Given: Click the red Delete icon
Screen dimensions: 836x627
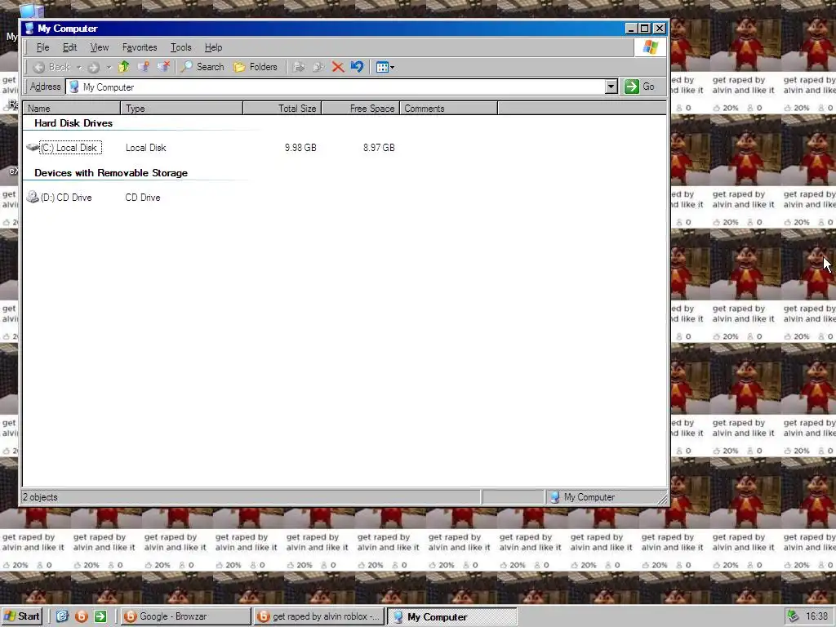Looking at the screenshot, I should pos(337,67).
